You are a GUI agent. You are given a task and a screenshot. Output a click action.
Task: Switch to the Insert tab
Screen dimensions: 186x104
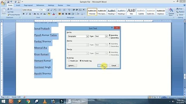point(18,5)
